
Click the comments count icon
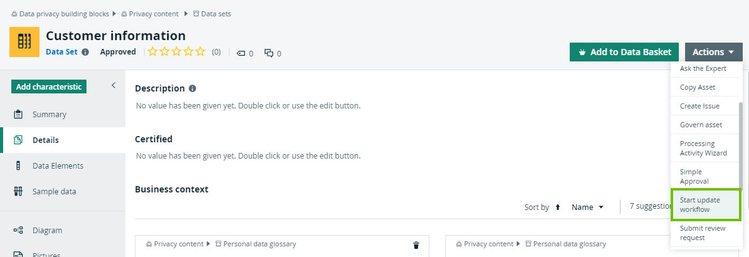pos(269,53)
